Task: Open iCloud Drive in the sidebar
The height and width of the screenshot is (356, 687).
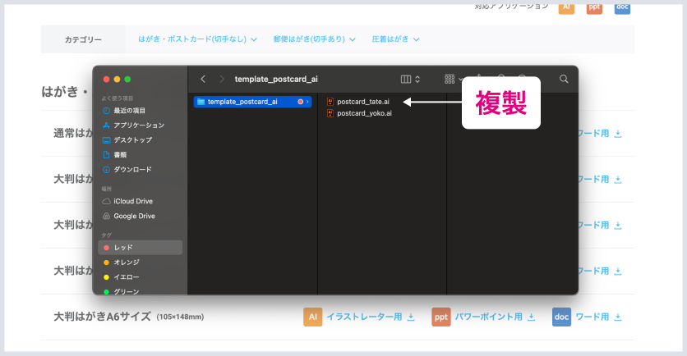Action: click(x=127, y=201)
